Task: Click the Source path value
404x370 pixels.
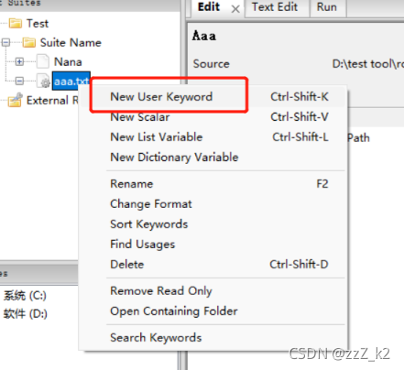Action: point(368,64)
